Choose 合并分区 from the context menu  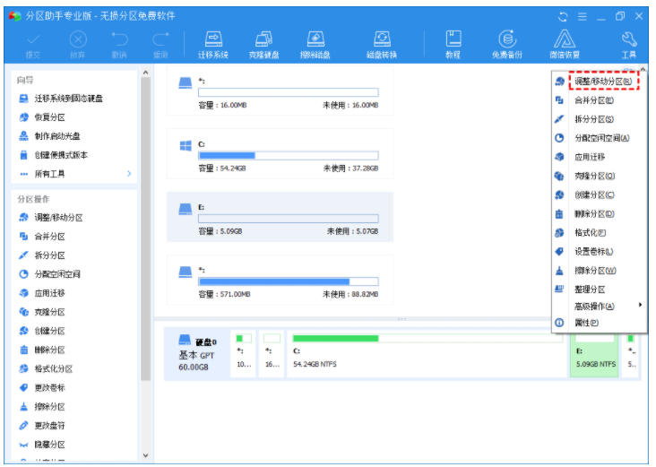(593, 100)
